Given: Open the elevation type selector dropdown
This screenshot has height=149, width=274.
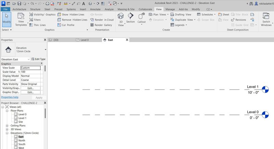Looking at the screenshot, I should point(46,50).
